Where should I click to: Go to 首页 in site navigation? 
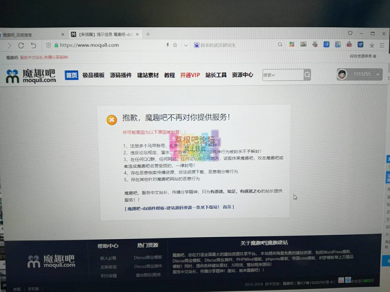click(71, 75)
